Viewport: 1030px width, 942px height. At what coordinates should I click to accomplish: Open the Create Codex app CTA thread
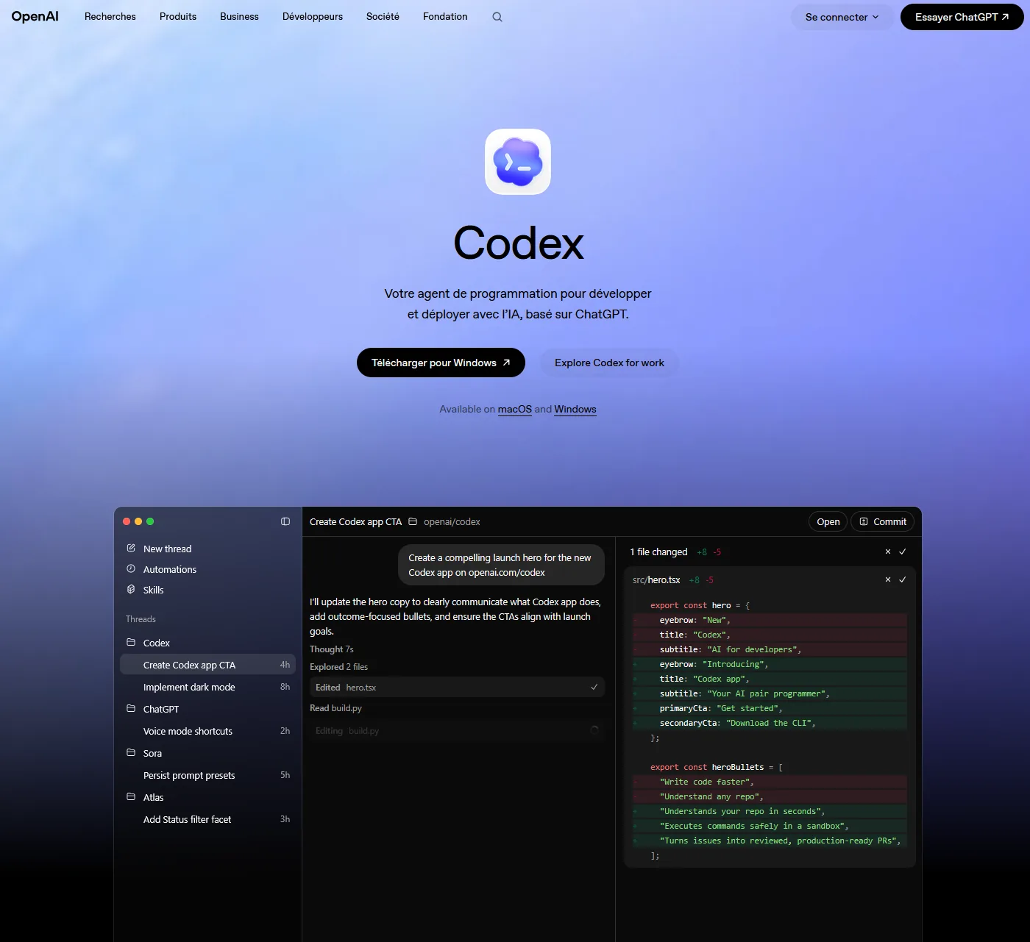pyautogui.click(x=207, y=665)
